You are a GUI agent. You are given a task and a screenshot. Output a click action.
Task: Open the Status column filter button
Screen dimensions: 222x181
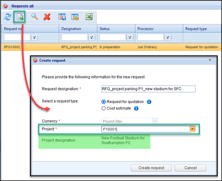click(x=130, y=37)
